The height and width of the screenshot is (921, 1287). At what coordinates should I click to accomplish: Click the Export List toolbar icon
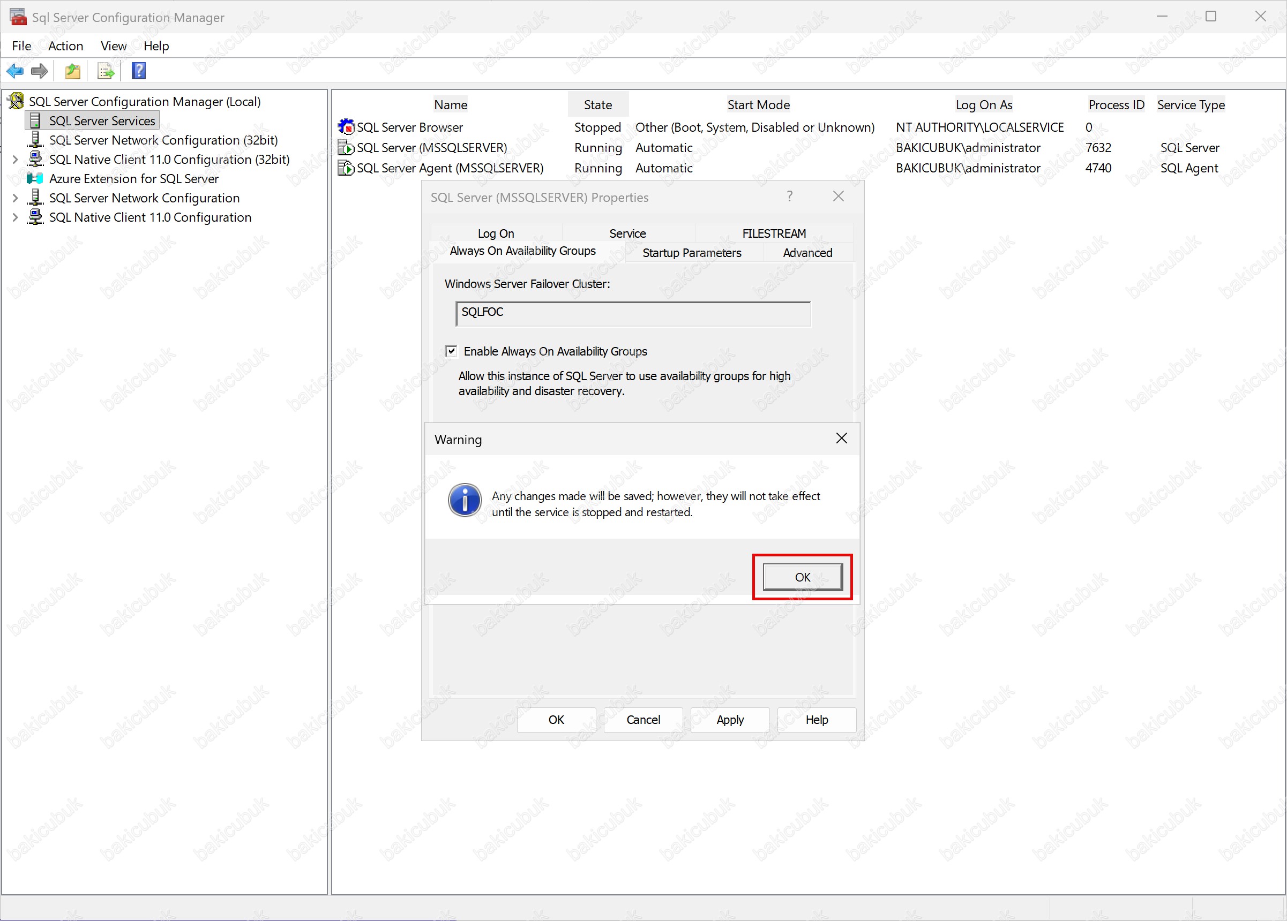click(106, 71)
